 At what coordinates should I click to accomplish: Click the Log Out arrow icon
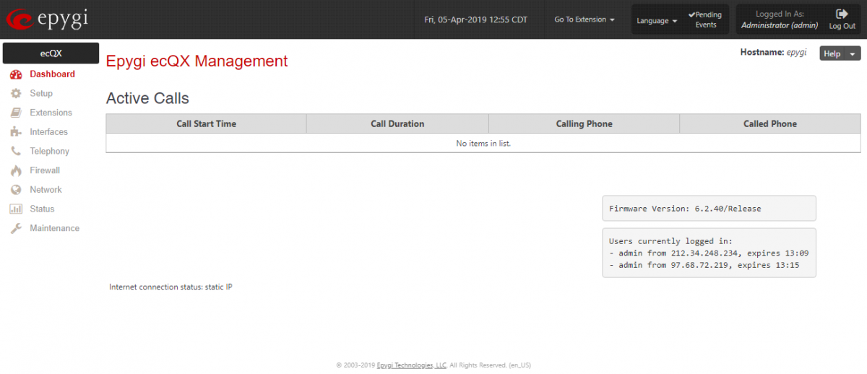pos(842,14)
